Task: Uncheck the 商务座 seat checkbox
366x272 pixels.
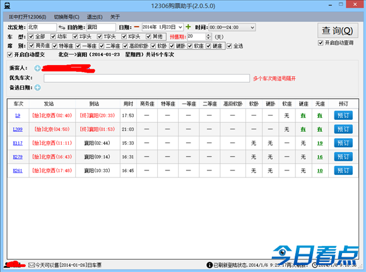Action: [32, 46]
